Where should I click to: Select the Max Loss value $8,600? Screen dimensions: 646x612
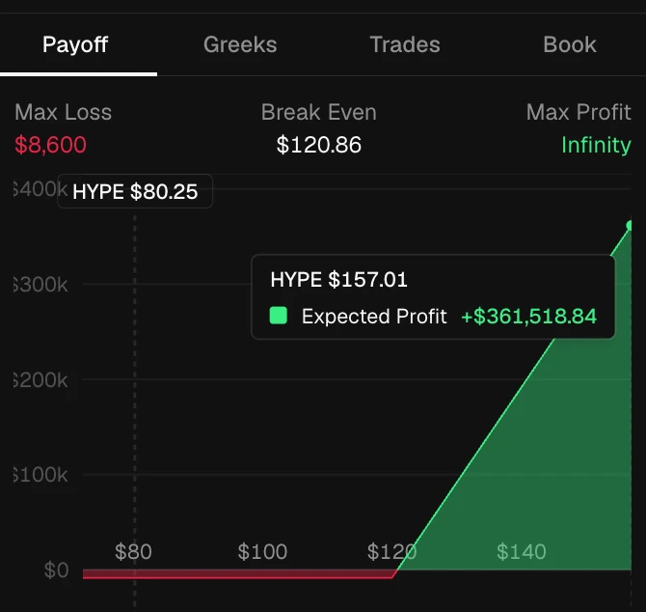point(50,145)
